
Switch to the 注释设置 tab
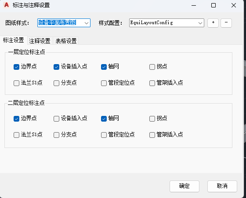click(40, 41)
